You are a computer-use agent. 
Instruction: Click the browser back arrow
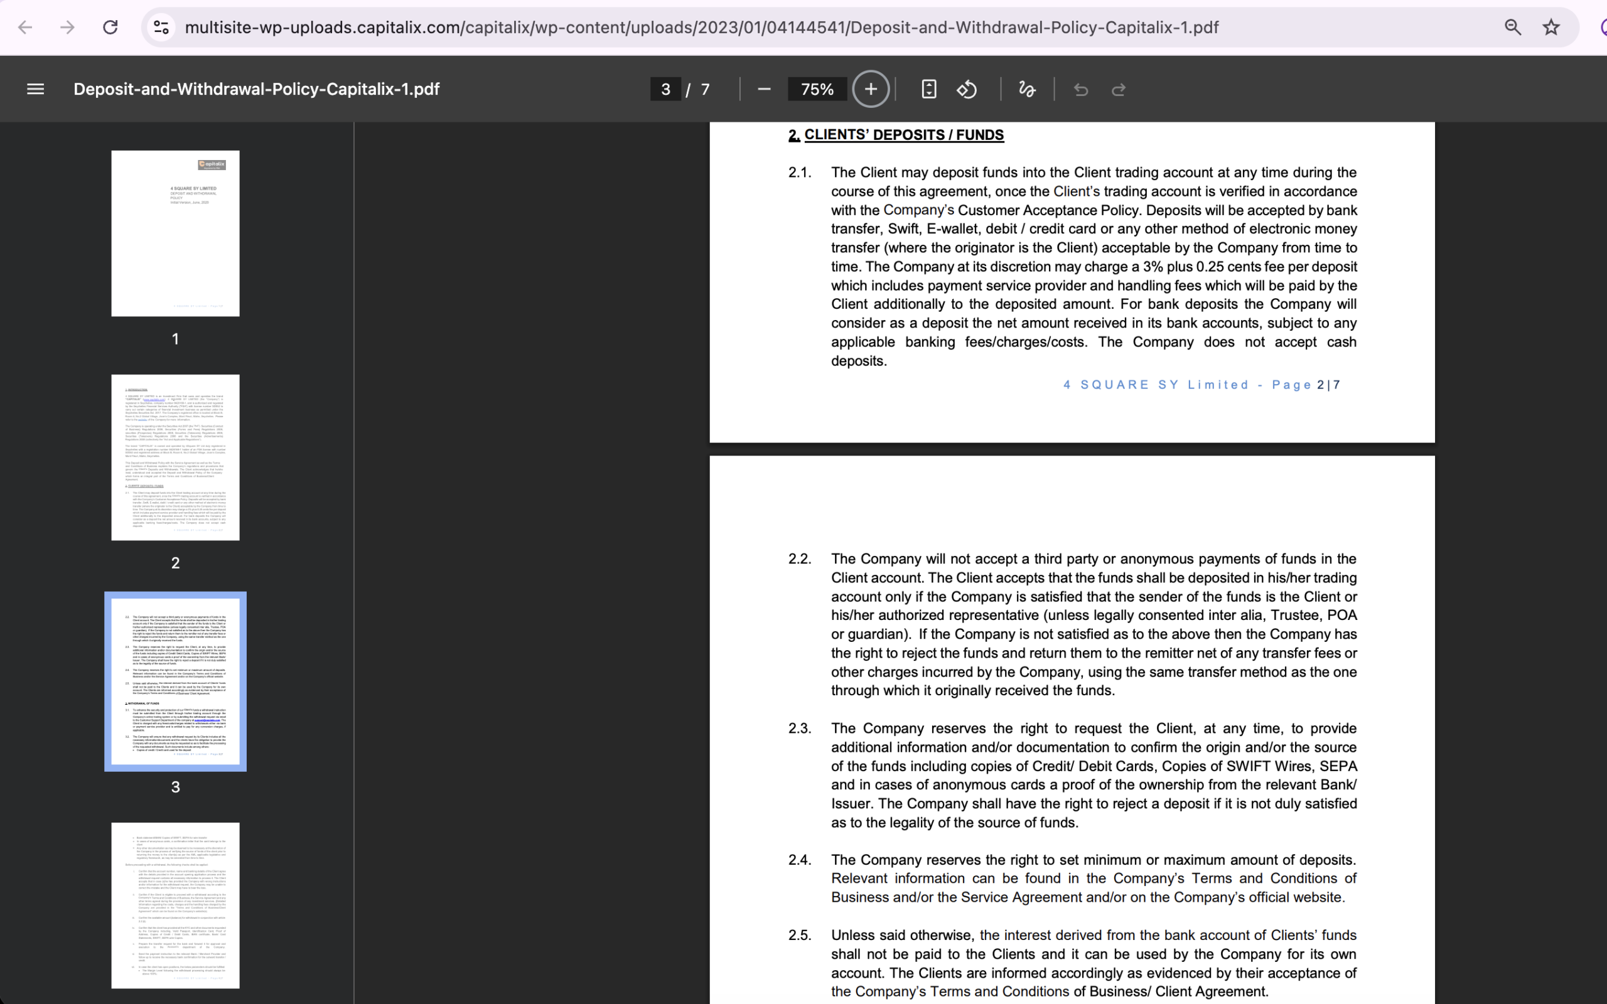pyautogui.click(x=25, y=27)
